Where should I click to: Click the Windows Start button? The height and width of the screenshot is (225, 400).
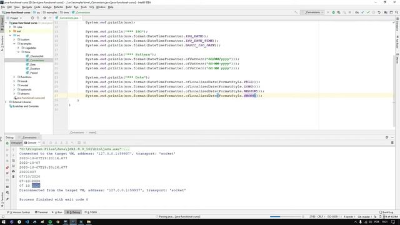click(4, 222)
